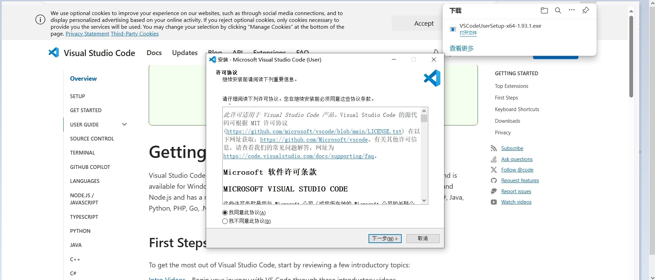Viewport: 655px width, 280px height.
Task: Minimize the installer window
Action: pos(394,59)
